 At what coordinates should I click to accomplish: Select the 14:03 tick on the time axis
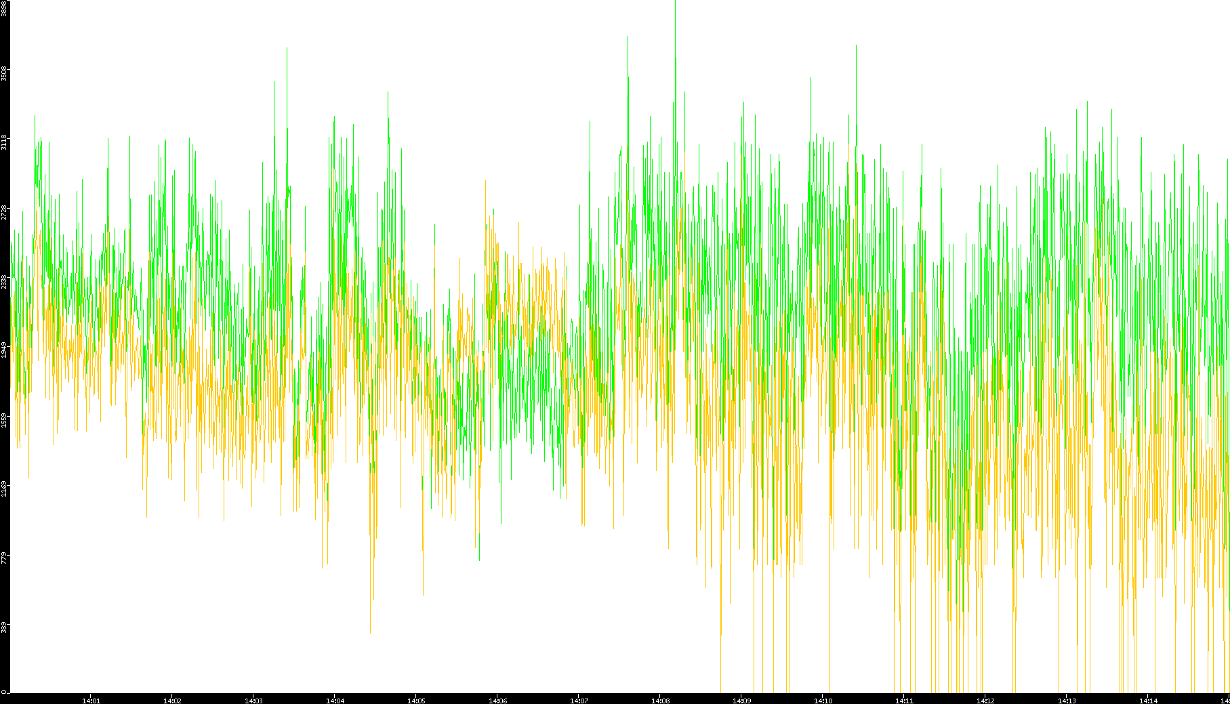(253, 700)
